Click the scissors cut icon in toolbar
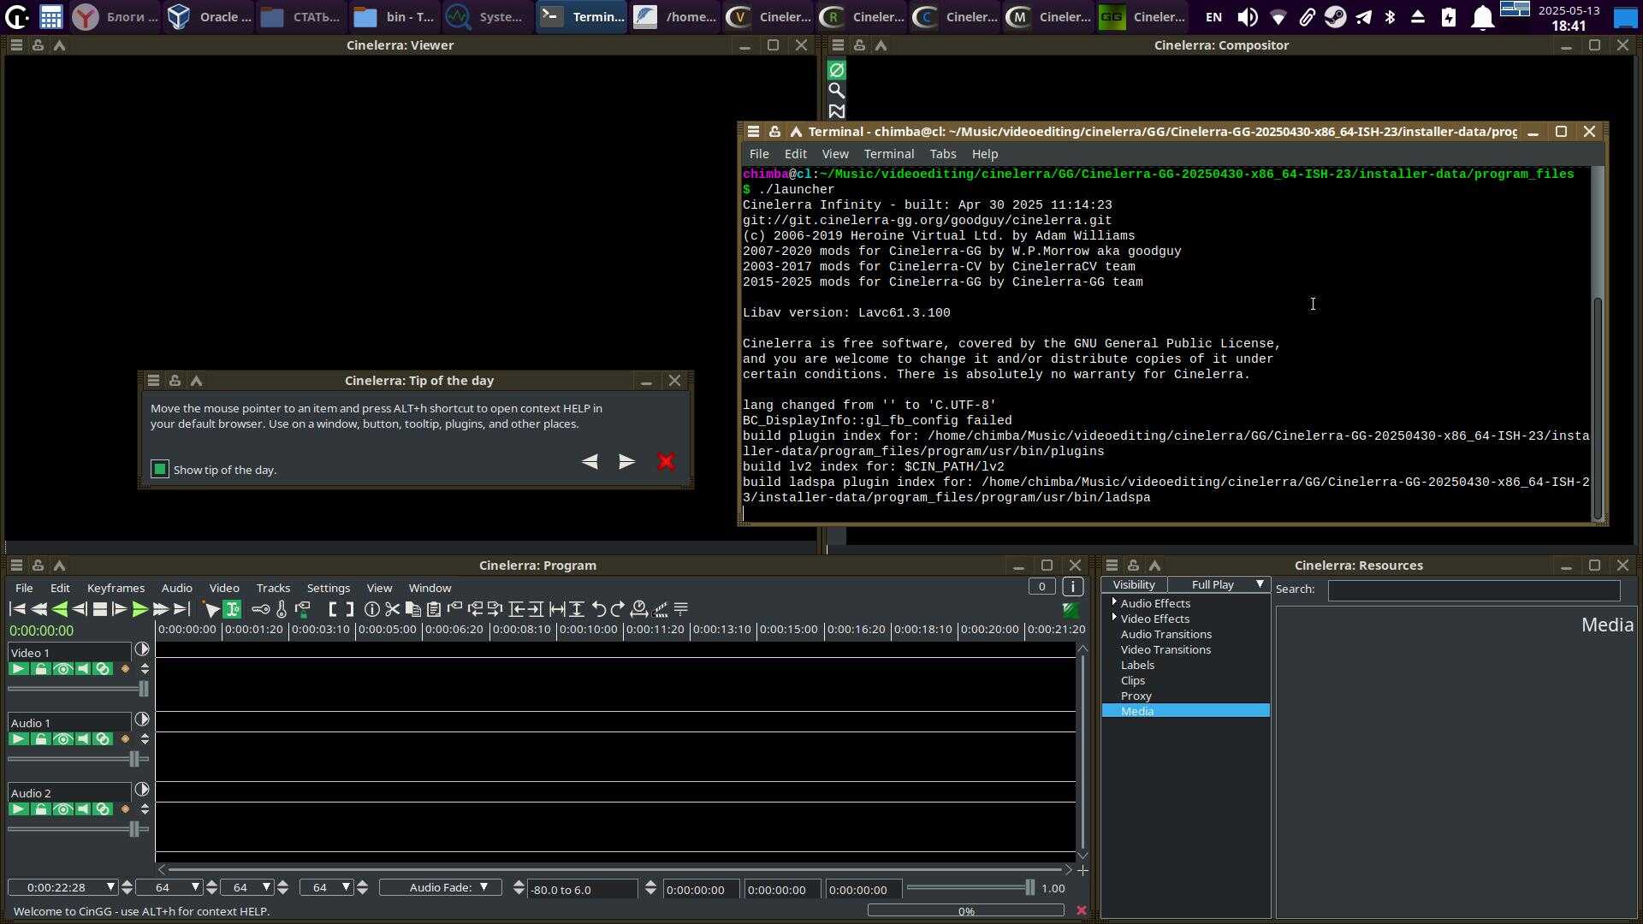This screenshot has width=1643, height=924. 393,609
